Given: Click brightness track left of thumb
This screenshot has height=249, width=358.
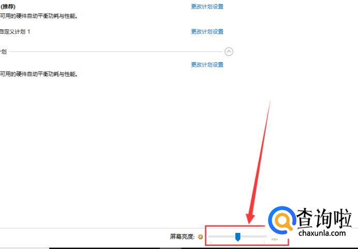Looking at the screenshot, I should pos(222,237).
